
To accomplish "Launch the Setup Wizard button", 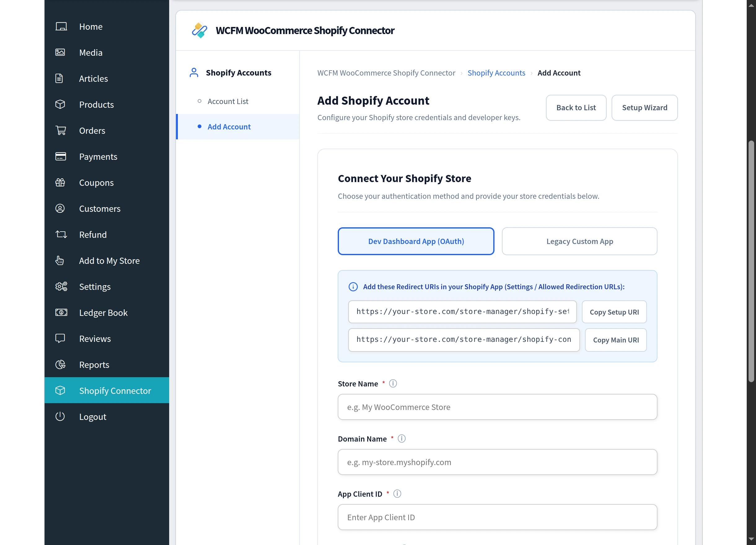I will 644,107.
